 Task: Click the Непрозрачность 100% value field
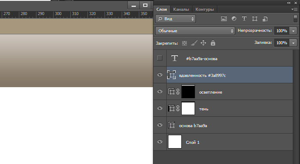click(282, 30)
